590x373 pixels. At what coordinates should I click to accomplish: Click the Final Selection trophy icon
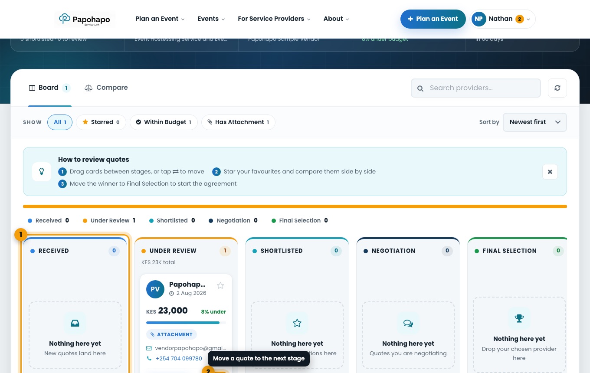point(519,318)
